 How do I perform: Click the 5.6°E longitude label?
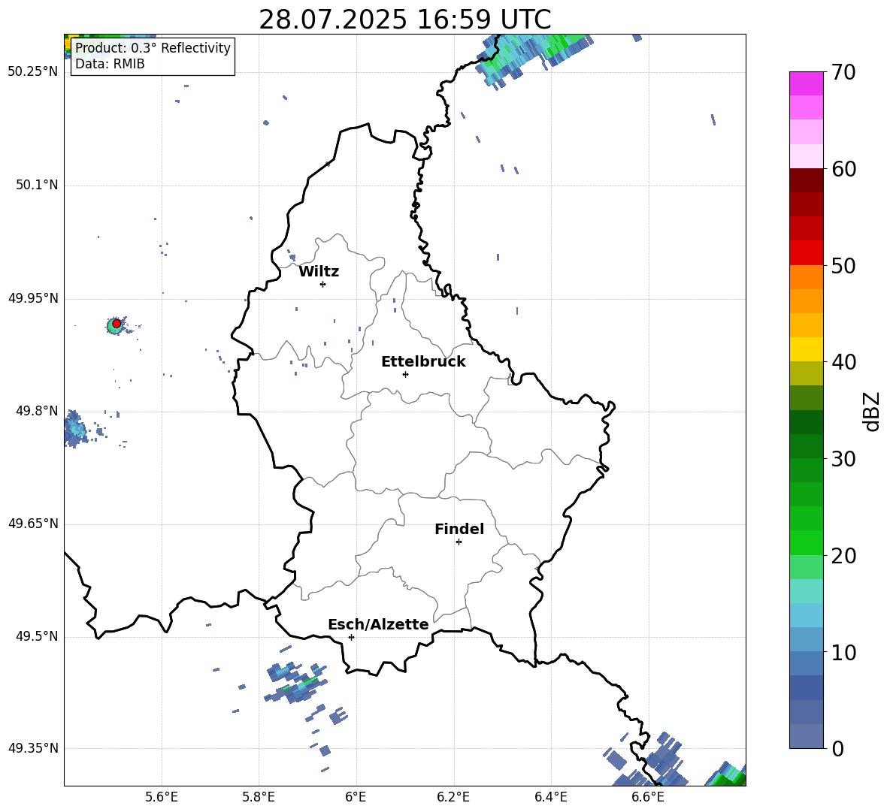(162, 797)
